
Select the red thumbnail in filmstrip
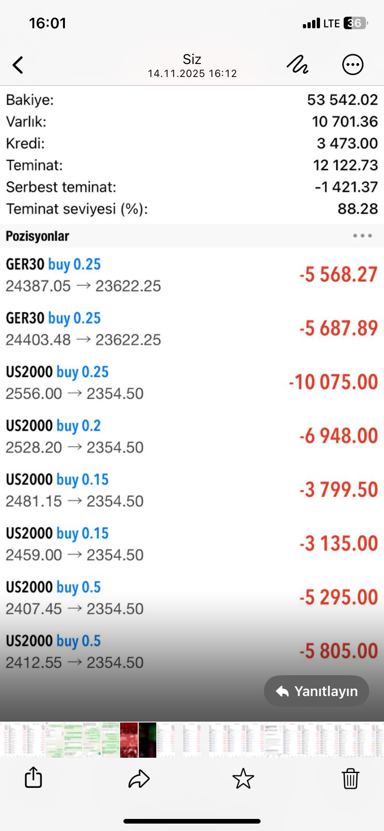pyautogui.click(x=129, y=740)
